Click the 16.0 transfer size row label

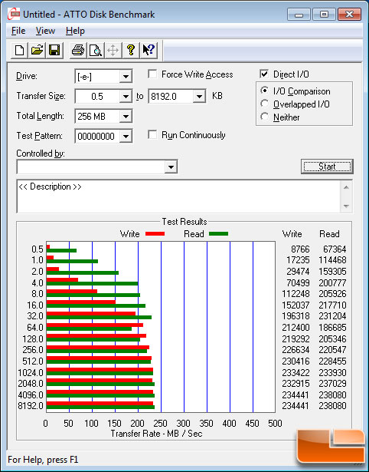[x=35, y=305]
